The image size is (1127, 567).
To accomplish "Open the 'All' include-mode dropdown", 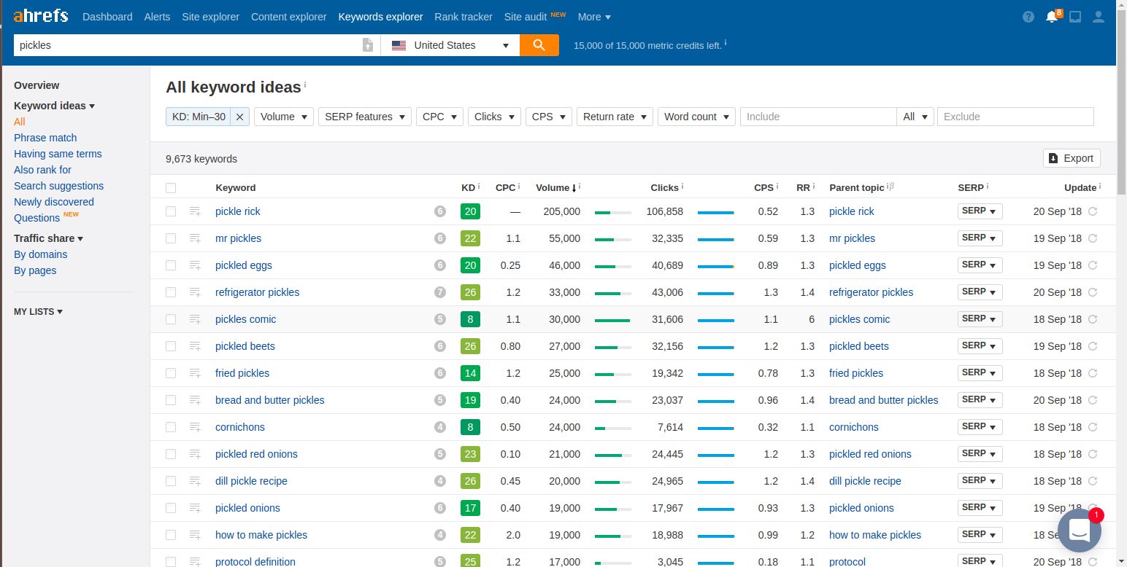I will coord(915,117).
